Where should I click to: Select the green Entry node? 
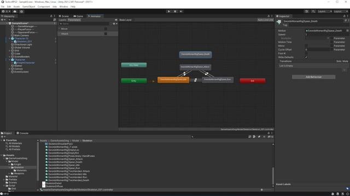click(134, 81)
